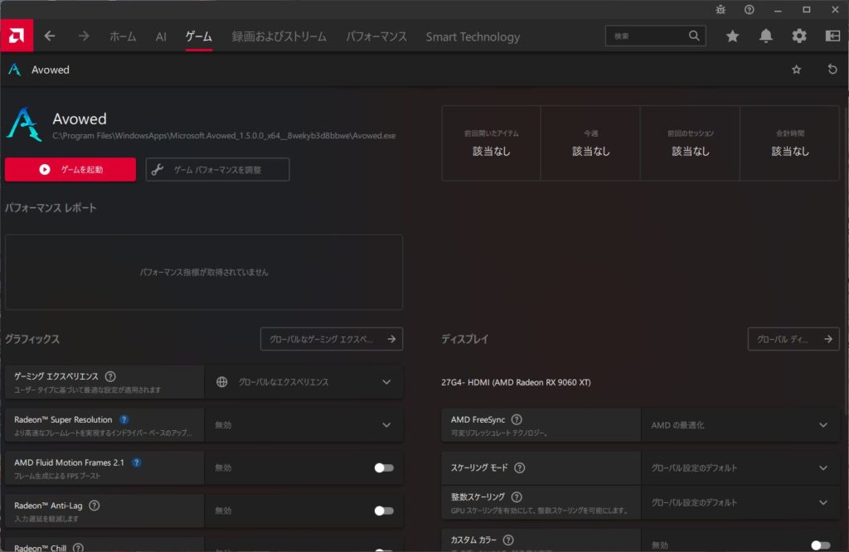
Task: Show help for ゲーミング エクスペリエンス
Action: pos(110,376)
